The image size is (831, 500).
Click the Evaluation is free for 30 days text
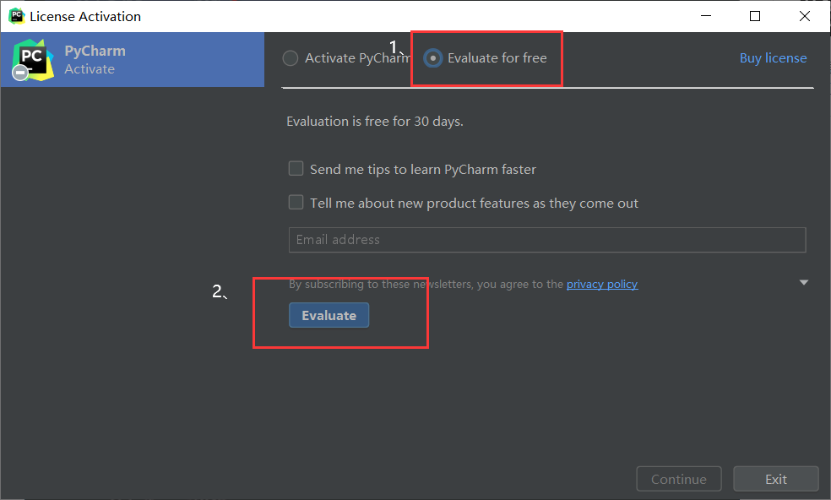pos(375,121)
